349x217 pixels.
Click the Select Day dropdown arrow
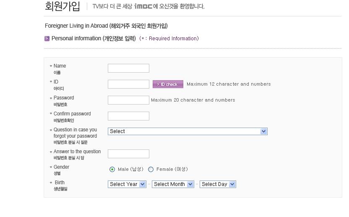pos(232,184)
